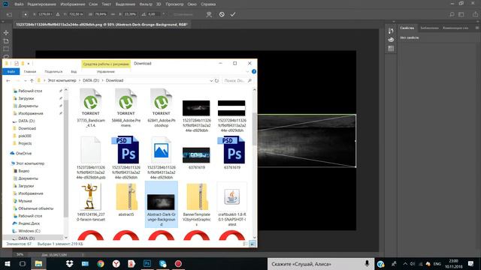Open Task View on taskbar
The width and height of the screenshot is (481, 270).
23,263
